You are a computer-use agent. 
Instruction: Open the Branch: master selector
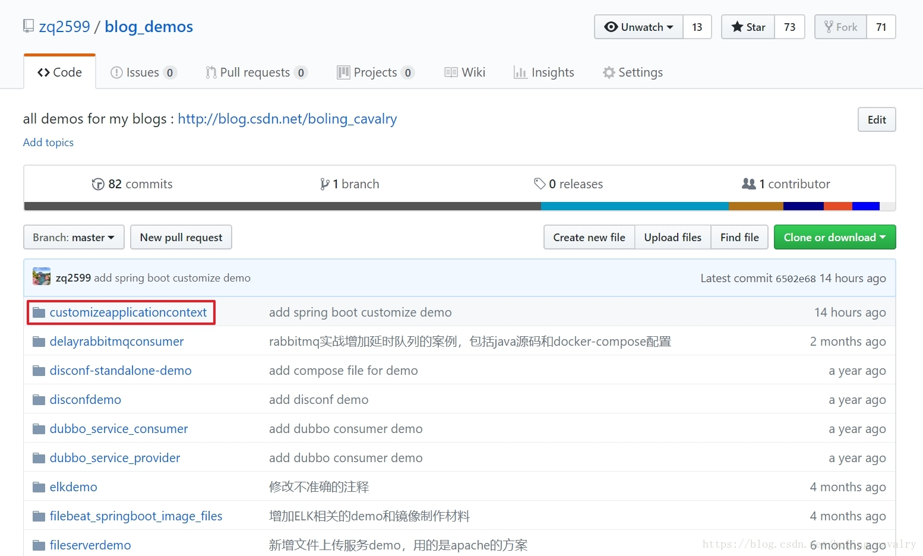[74, 237]
